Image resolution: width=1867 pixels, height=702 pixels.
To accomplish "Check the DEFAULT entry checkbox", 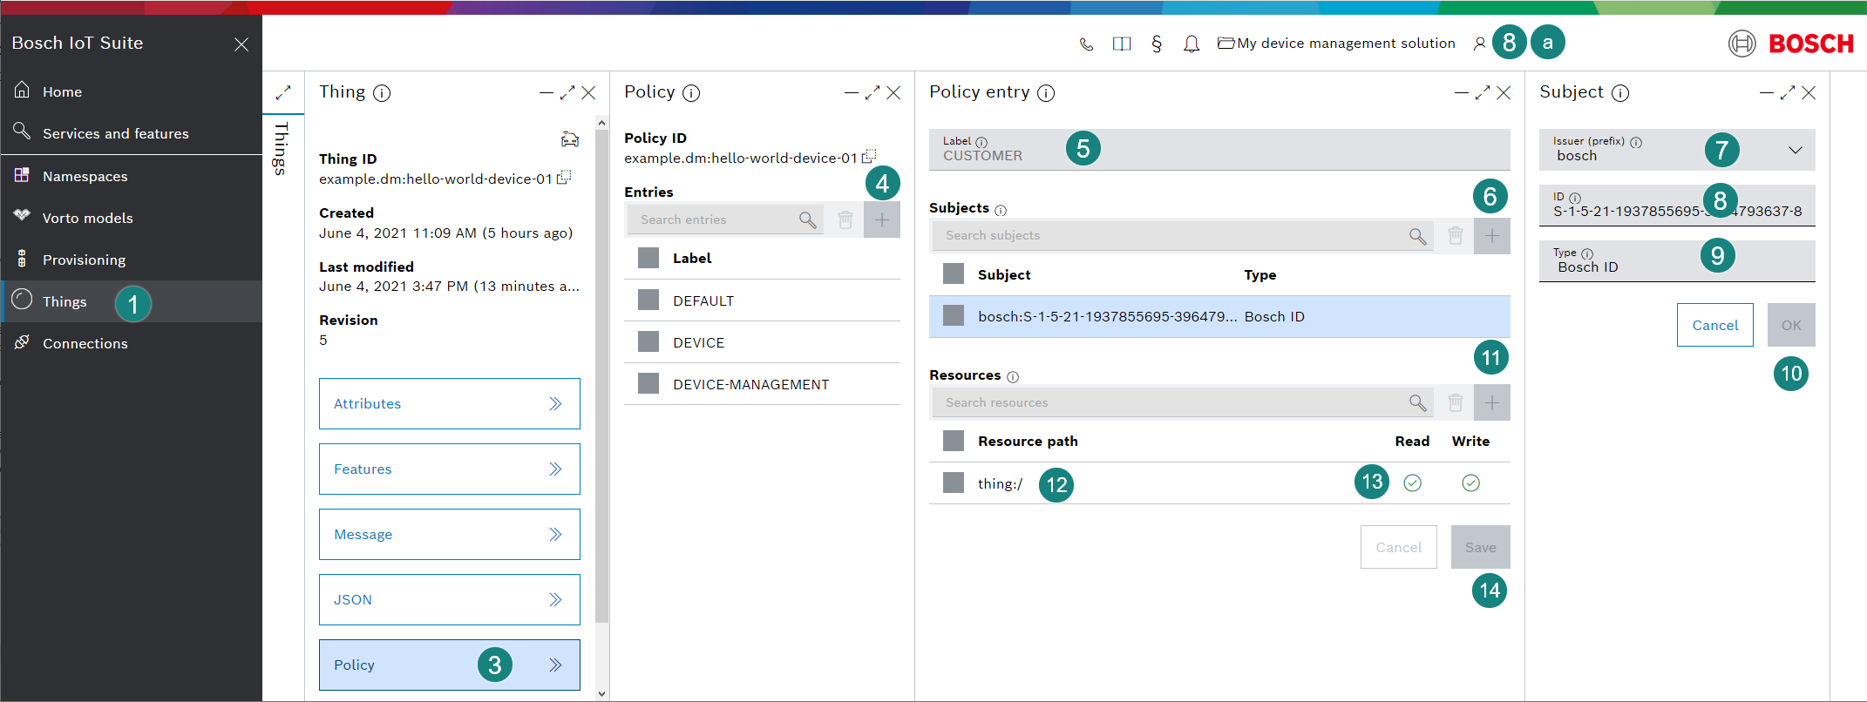I will pyautogui.click(x=648, y=300).
